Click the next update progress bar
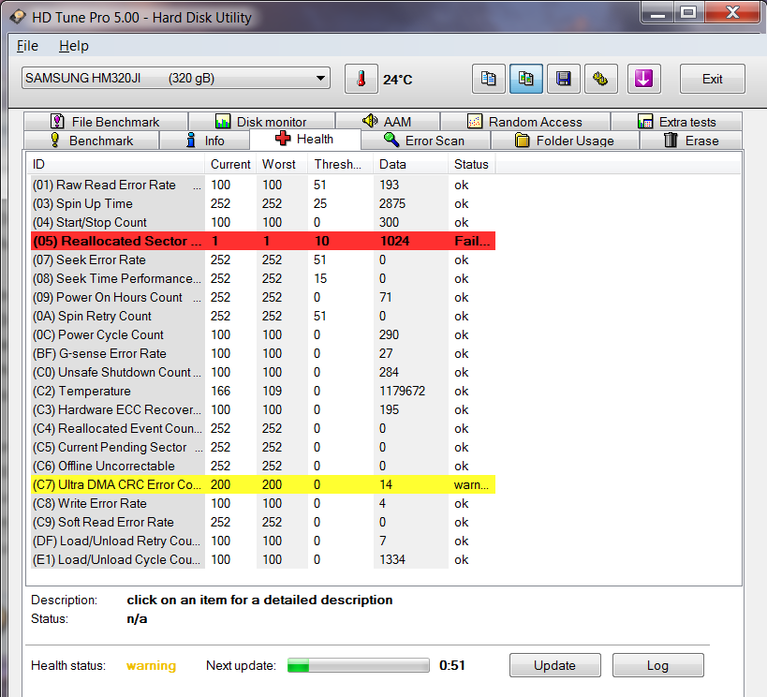 [x=359, y=666]
